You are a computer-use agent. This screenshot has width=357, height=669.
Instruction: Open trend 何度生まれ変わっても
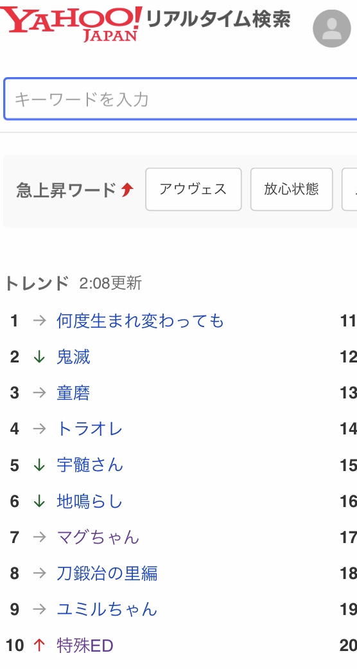pyautogui.click(x=140, y=321)
